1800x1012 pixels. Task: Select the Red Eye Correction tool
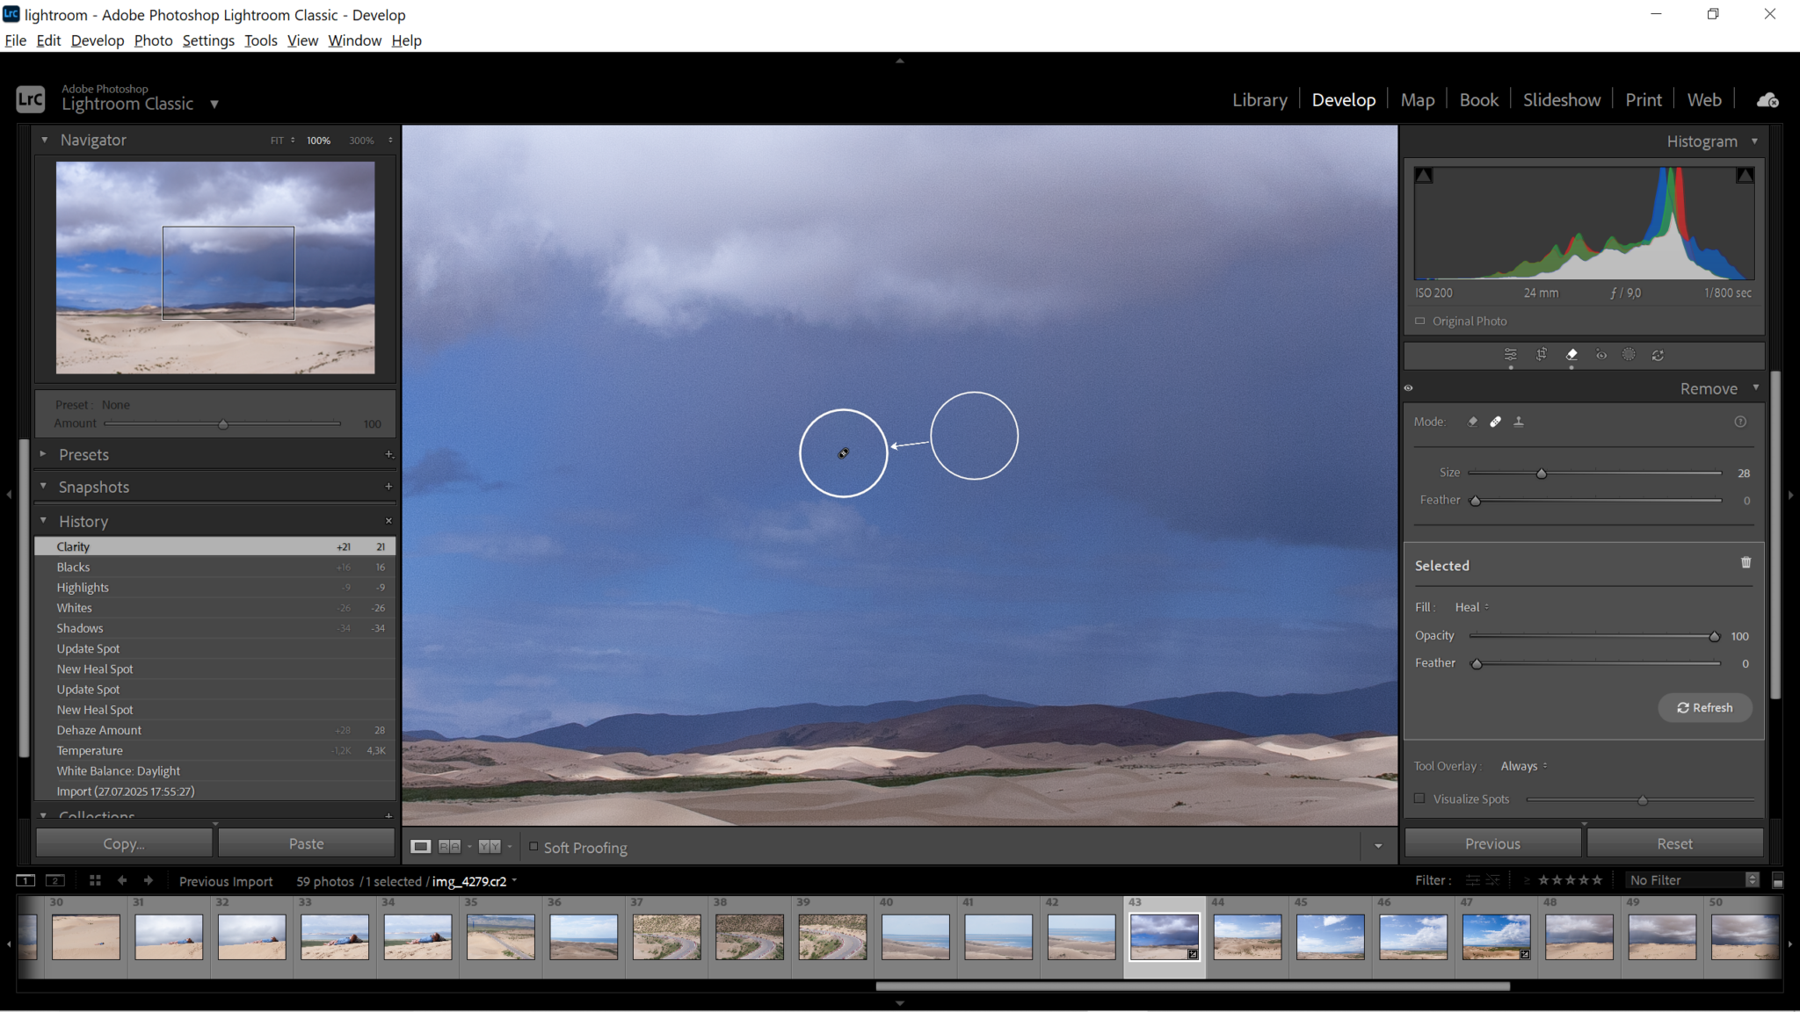[1601, 355]
